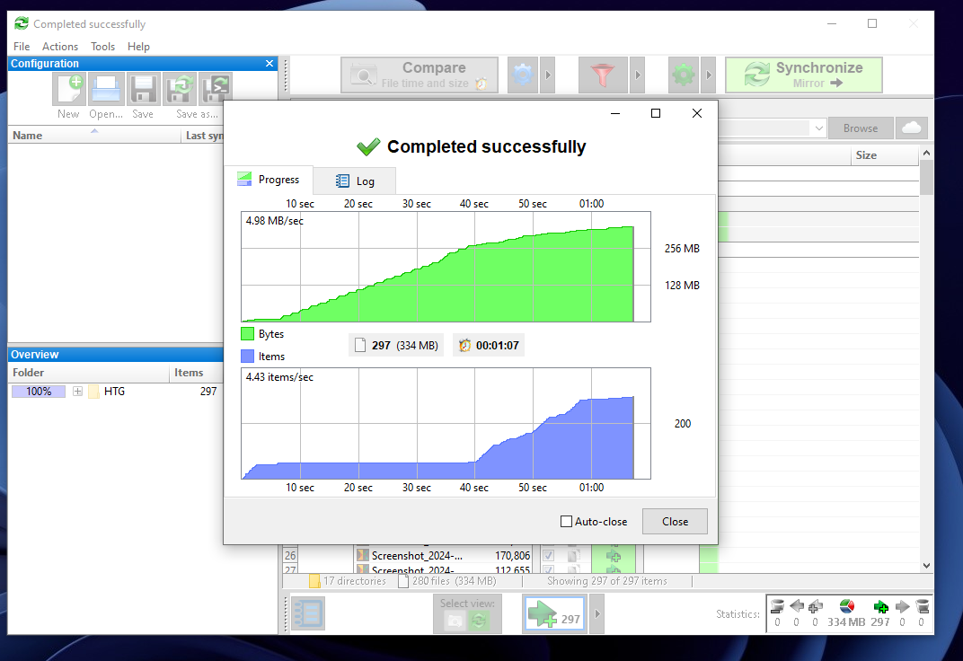Minimize the sync progress dialog

click(x=614, y=113)
